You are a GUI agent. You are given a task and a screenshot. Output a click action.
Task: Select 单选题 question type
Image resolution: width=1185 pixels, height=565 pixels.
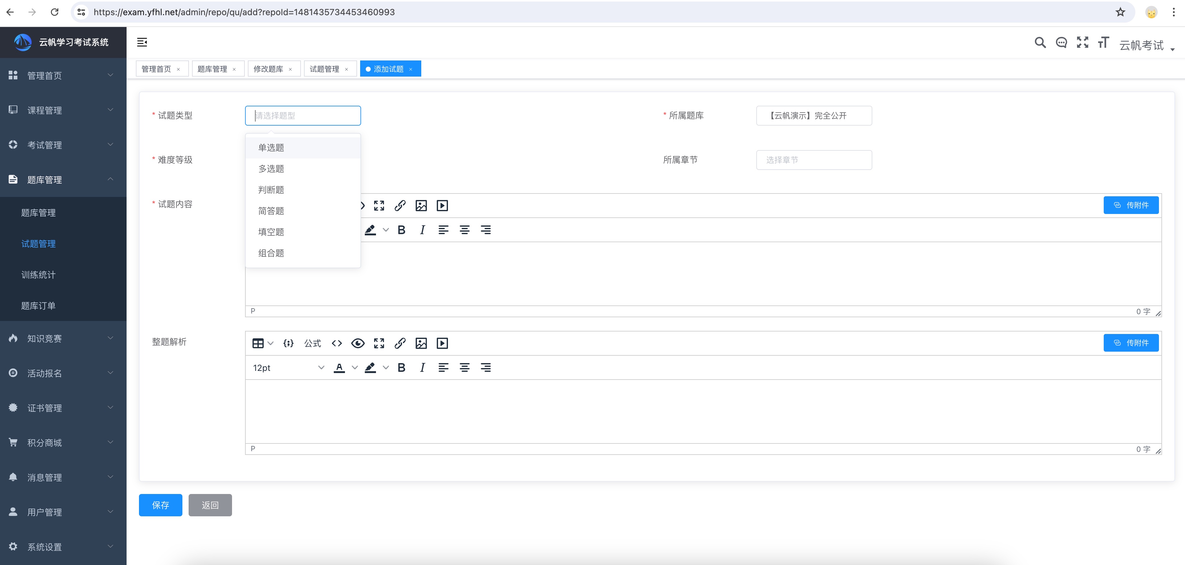[303, 148]
